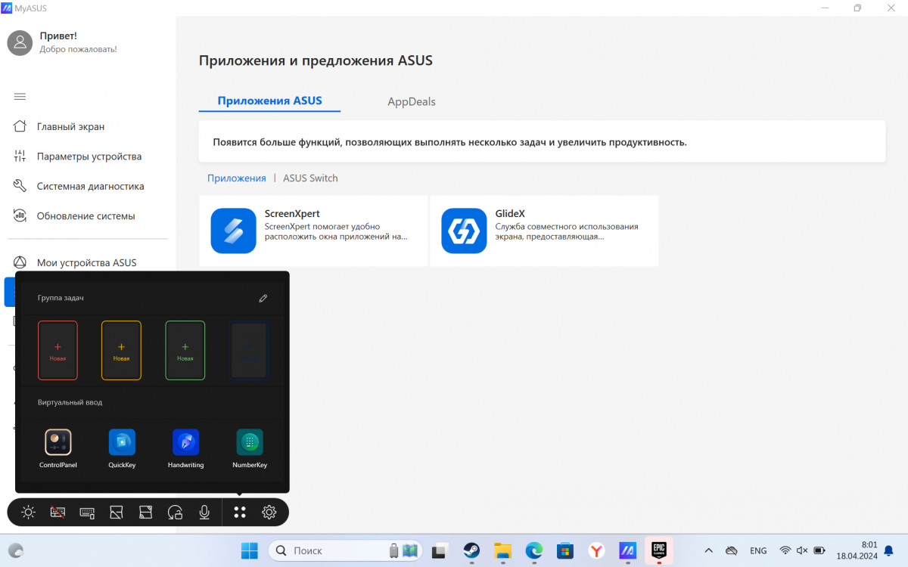Launch ControlPanel virtual input
Screen dimensions: 908x567
58,448
